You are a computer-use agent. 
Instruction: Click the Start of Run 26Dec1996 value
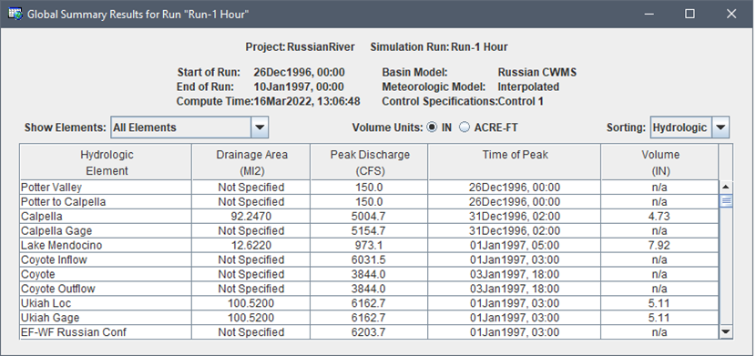[x=299, y=73]
